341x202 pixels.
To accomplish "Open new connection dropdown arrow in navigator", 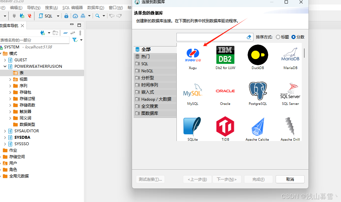I will [x=49, y=33].
